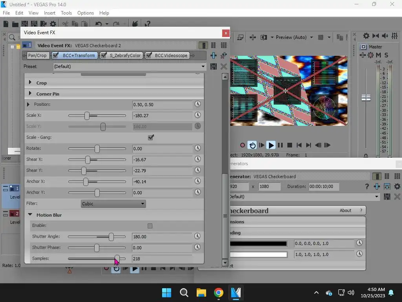Open generator preset dropdown arrow
Viewport: 402px width, 302px height.
pos(376,197)
